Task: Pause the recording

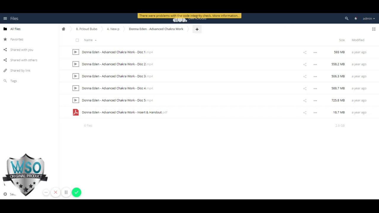Action: tap(66, 192)
